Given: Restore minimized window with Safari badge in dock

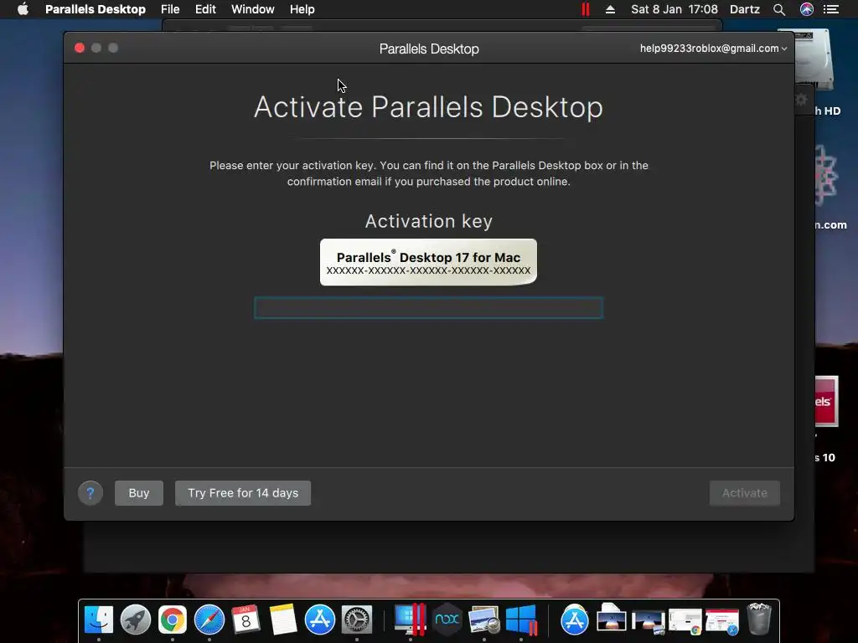Looking at the screenshot, I should [721, 621].
